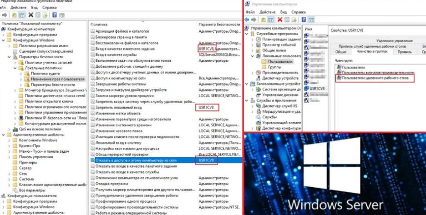This screenshot has width=426, height=215.
Task: Switch to the 'Профиль' properties tab
Action: (x=405, y=52)
